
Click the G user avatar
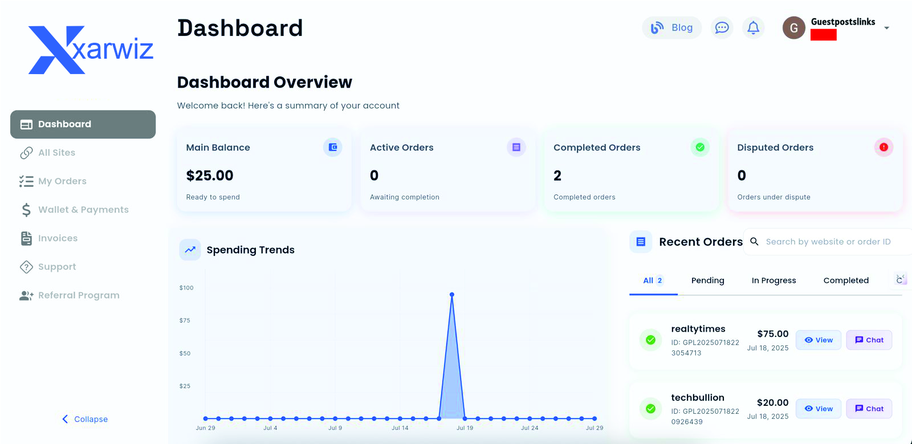(793, 28)
